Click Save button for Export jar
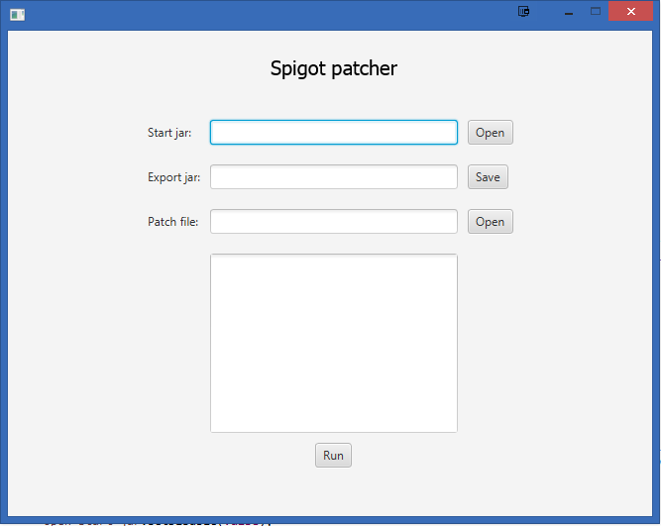The height and width of the screenshot is (526, 661). point(488,177)
